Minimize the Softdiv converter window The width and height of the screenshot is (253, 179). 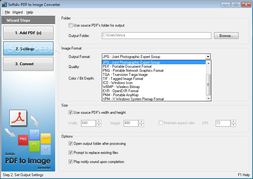coord(225,4)
